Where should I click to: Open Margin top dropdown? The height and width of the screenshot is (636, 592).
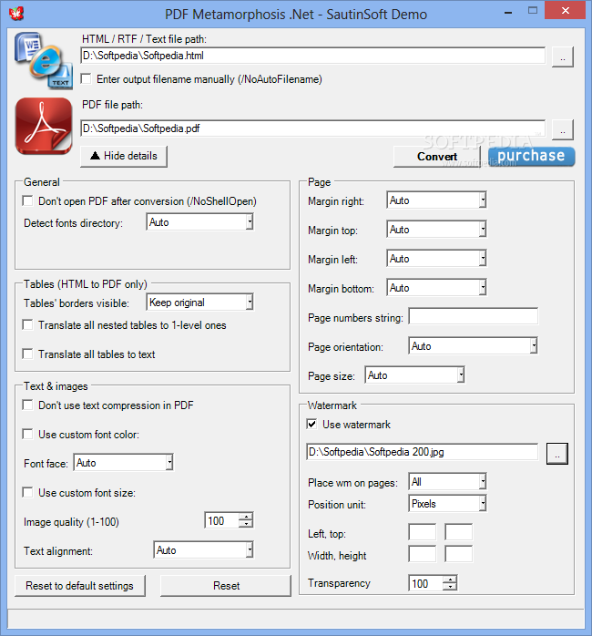483,230
